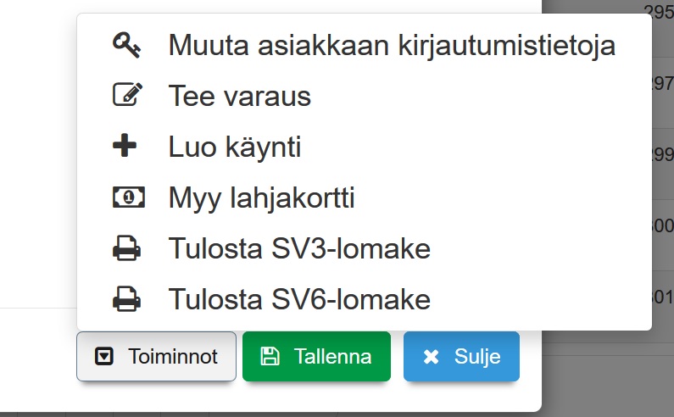
Task: Click the printer icon for SV3-lomake
Action: (x=127, y=249)
